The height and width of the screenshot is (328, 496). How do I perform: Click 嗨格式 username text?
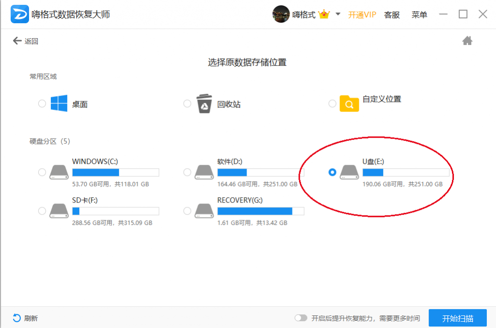tap(304, 15)
